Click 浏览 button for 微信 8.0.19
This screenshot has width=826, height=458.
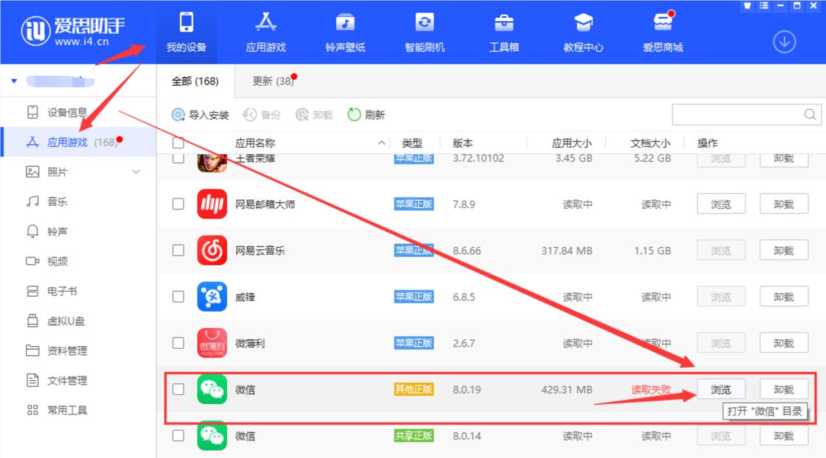pos(721,390)
